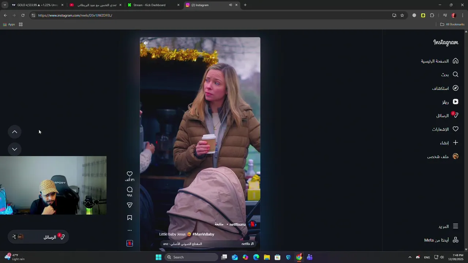Open the All Bookmarks folder
Viewport: 468px width, 263px height.
(x=452, y=24)
